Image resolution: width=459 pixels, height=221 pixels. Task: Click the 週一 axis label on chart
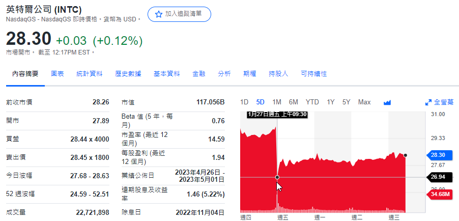pos(320,217)
